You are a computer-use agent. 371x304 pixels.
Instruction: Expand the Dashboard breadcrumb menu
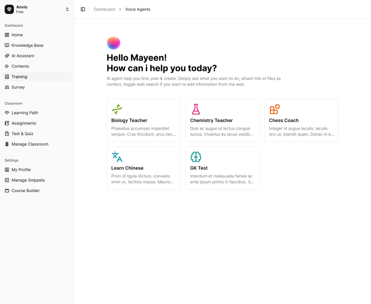(104, 9)
